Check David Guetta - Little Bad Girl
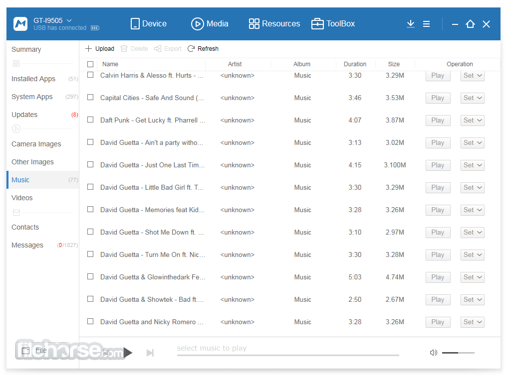 click(90, 187)
